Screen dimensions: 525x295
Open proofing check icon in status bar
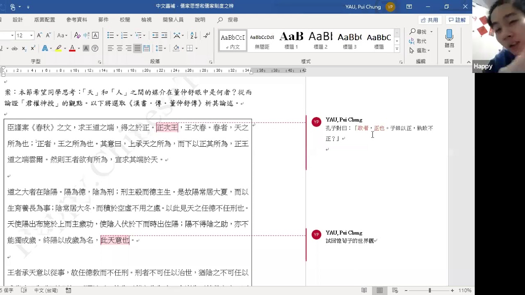(24, 290)
